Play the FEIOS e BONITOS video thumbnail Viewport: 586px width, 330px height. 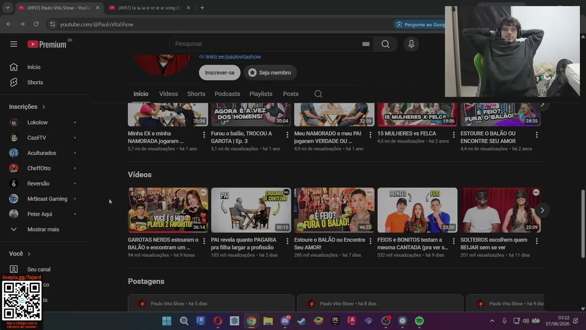click(418, 210)
